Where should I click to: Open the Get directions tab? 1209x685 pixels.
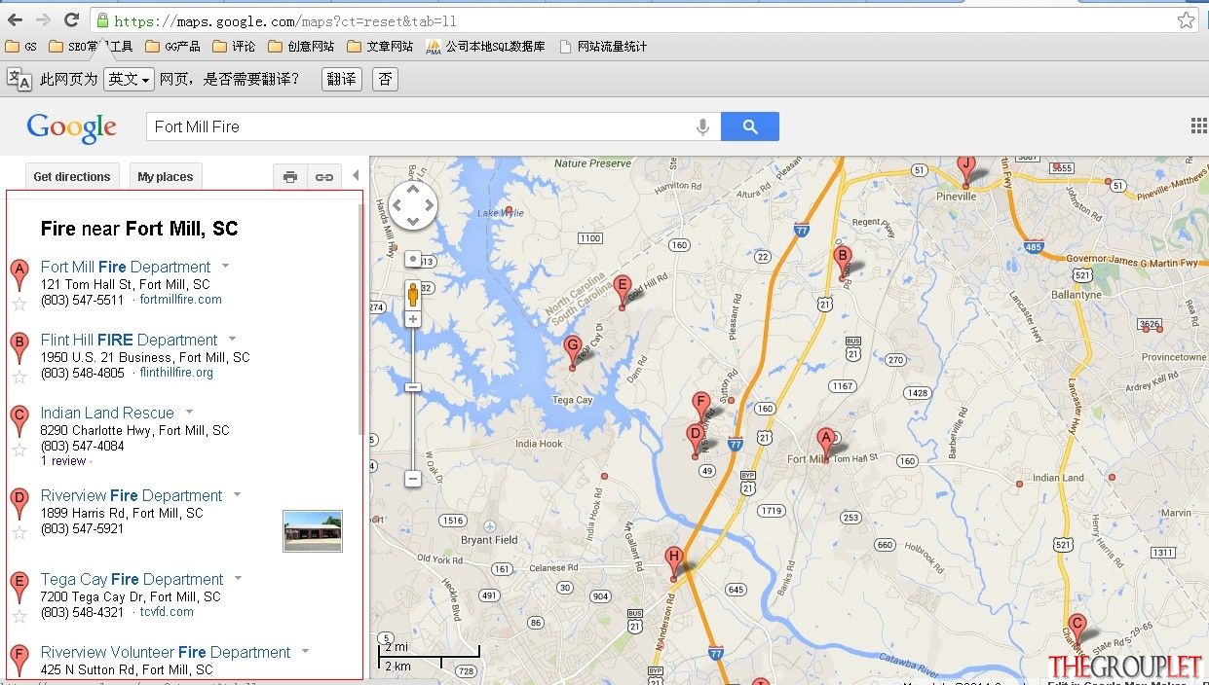coord(72,176)
